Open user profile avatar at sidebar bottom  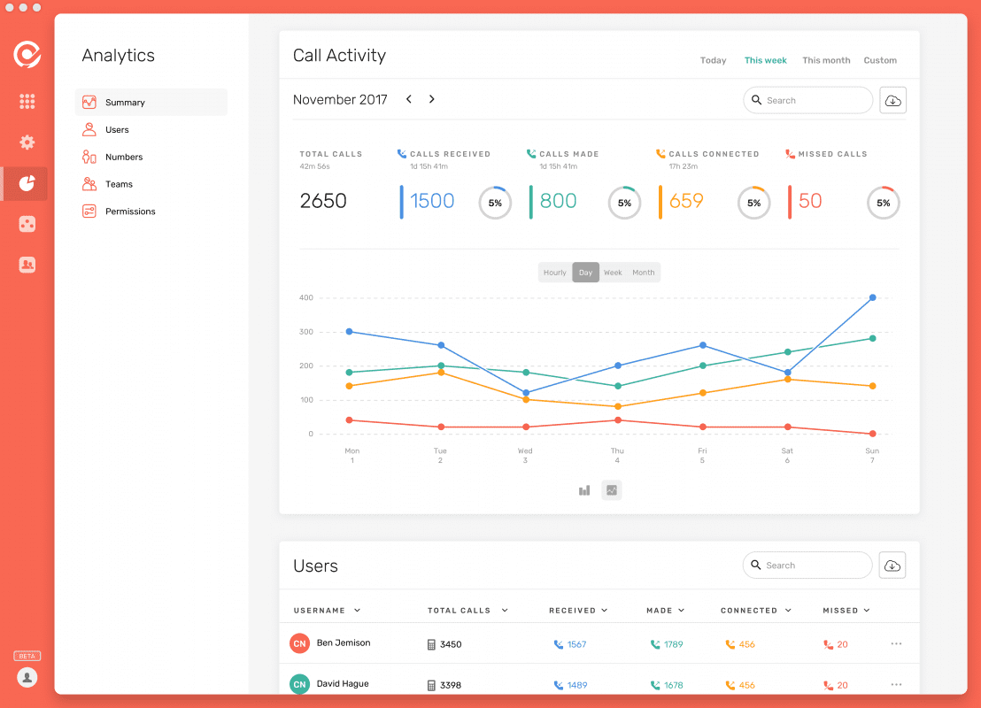(x=27, y=677)
